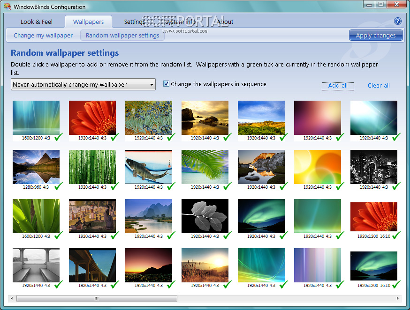
Task: Choose the Japanese koi fish print wallpaper
Action: click(x=149, y=167)
